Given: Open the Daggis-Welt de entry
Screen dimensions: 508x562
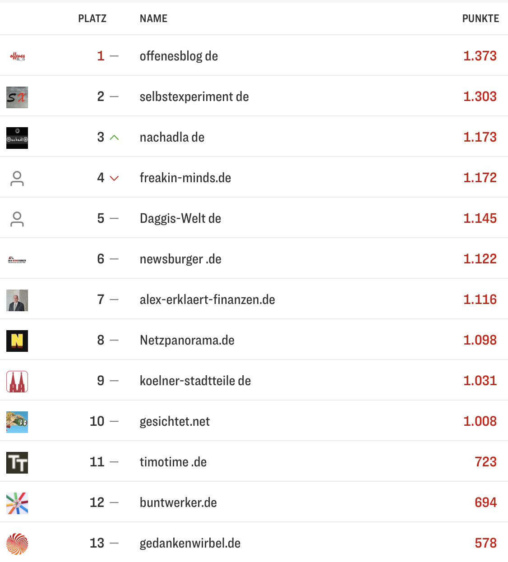Looking at the screenshot, I should coord(180,218).
